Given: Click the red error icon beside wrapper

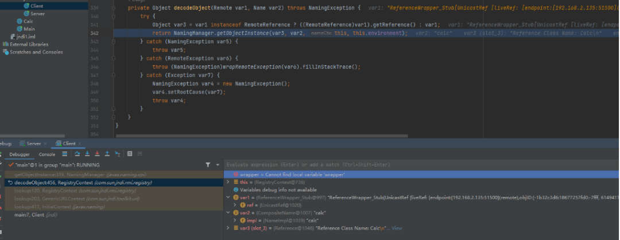Looking at the screenshot, I should (236, 175).
